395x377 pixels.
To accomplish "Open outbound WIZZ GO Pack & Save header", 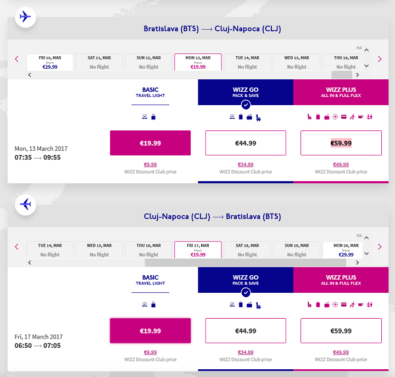I will coord(246,92).
